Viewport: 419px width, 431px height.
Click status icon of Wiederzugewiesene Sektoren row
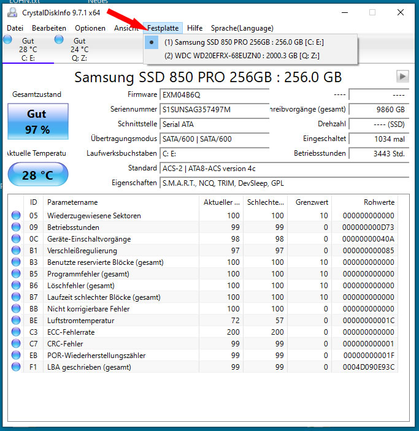(16, 216)
